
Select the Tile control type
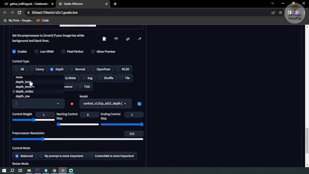click(125, 78)
